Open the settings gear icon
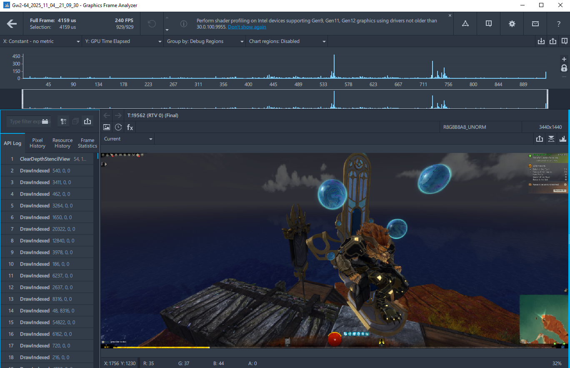Image resolution: width=570 pixels, height=368 pixels. [512, 24]
